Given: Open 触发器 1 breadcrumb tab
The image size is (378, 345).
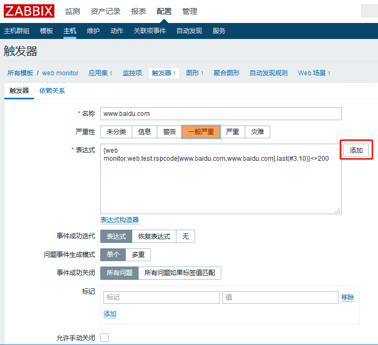Looking at the screenshot, I should (164, 73).
